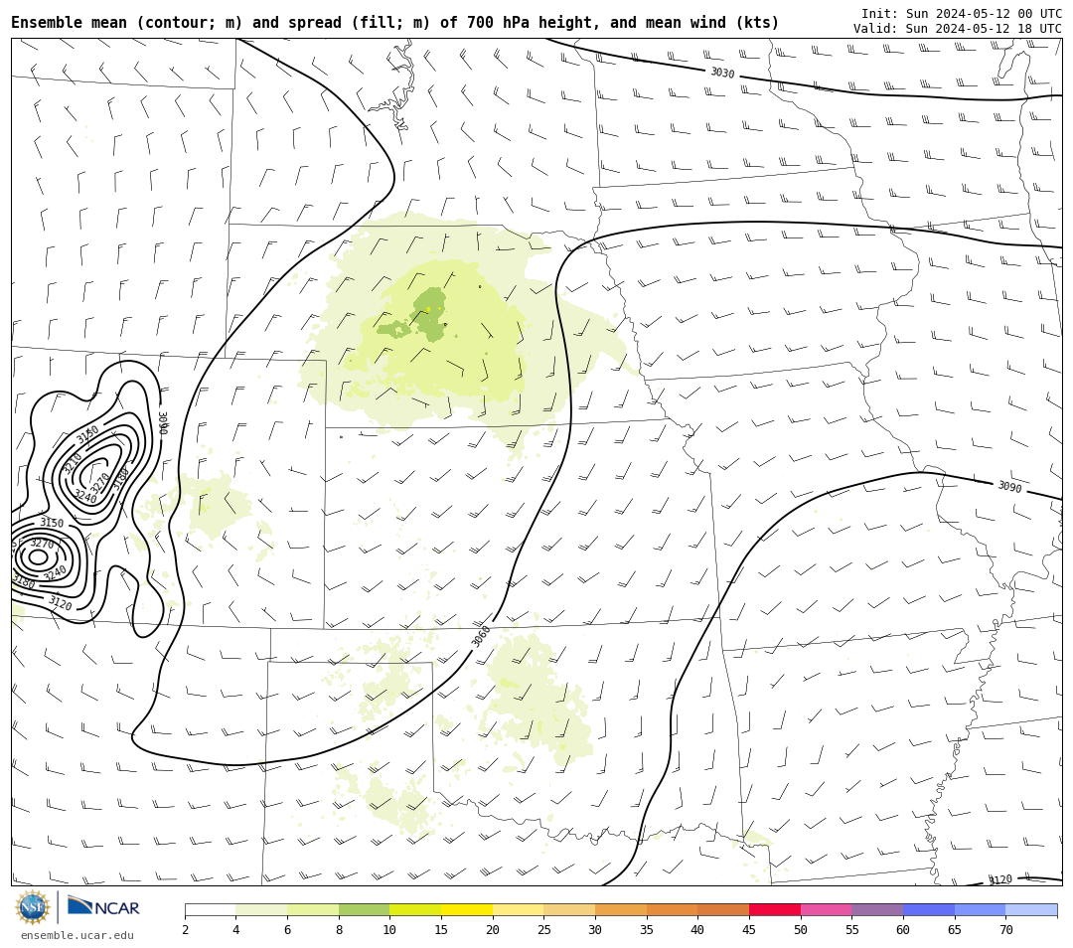Click the colorbar tick label '45'
1073x948 pixels.
point(749,929)
